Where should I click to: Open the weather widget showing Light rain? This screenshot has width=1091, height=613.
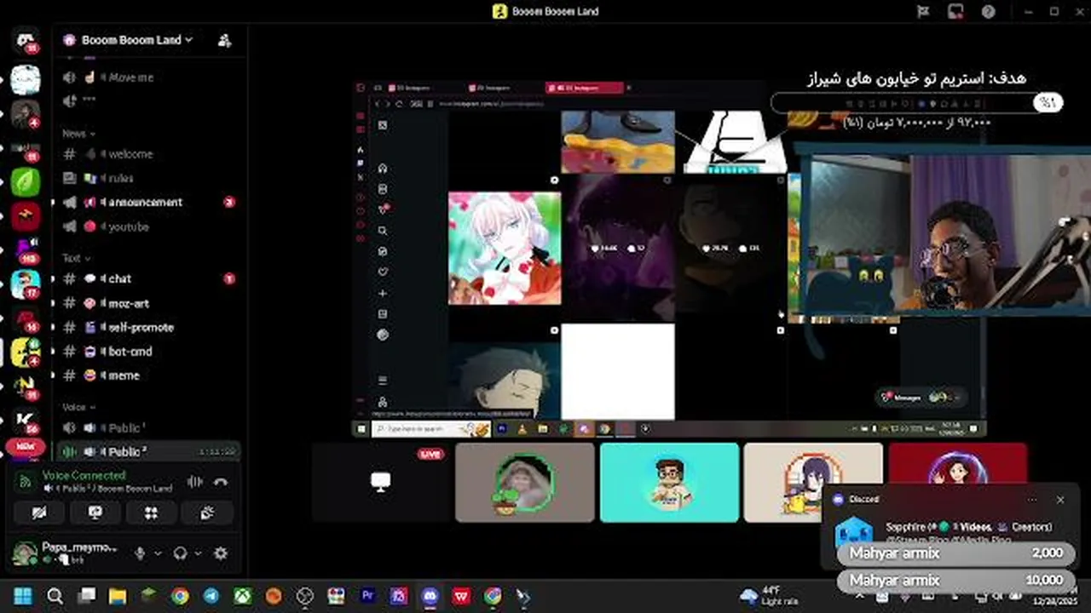tap(771, 595)
